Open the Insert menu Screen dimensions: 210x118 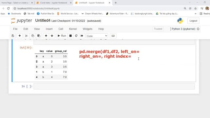pos(49,29)
